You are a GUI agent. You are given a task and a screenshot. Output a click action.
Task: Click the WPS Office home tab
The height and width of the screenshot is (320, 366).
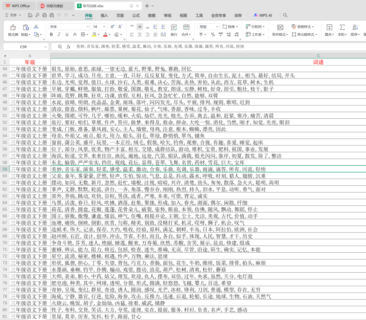(x=19, y=6)
